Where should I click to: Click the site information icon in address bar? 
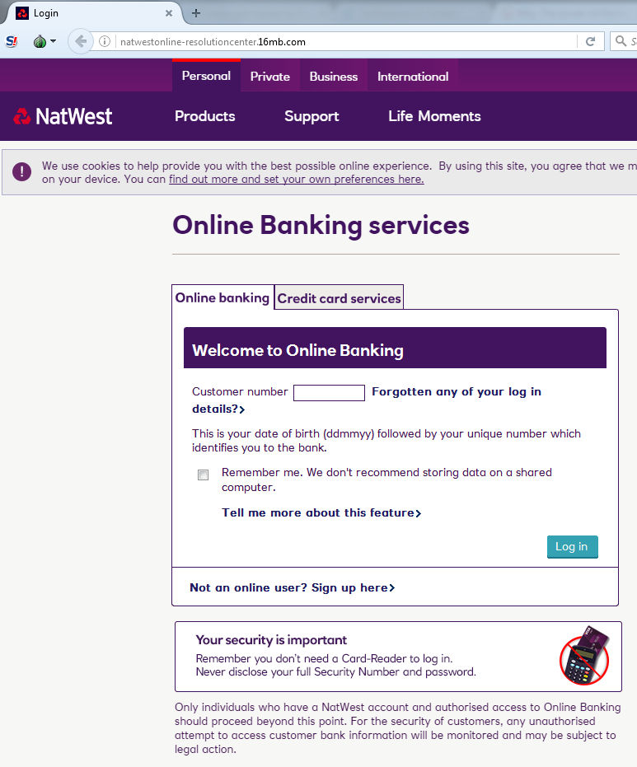pos(105,41)
